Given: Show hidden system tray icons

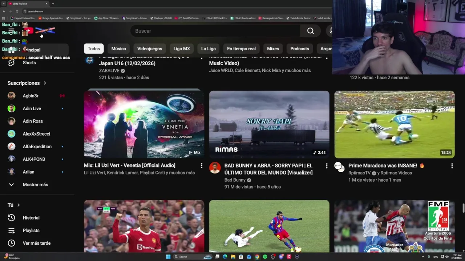Looking at the screenshot, I should coord(423,257).
